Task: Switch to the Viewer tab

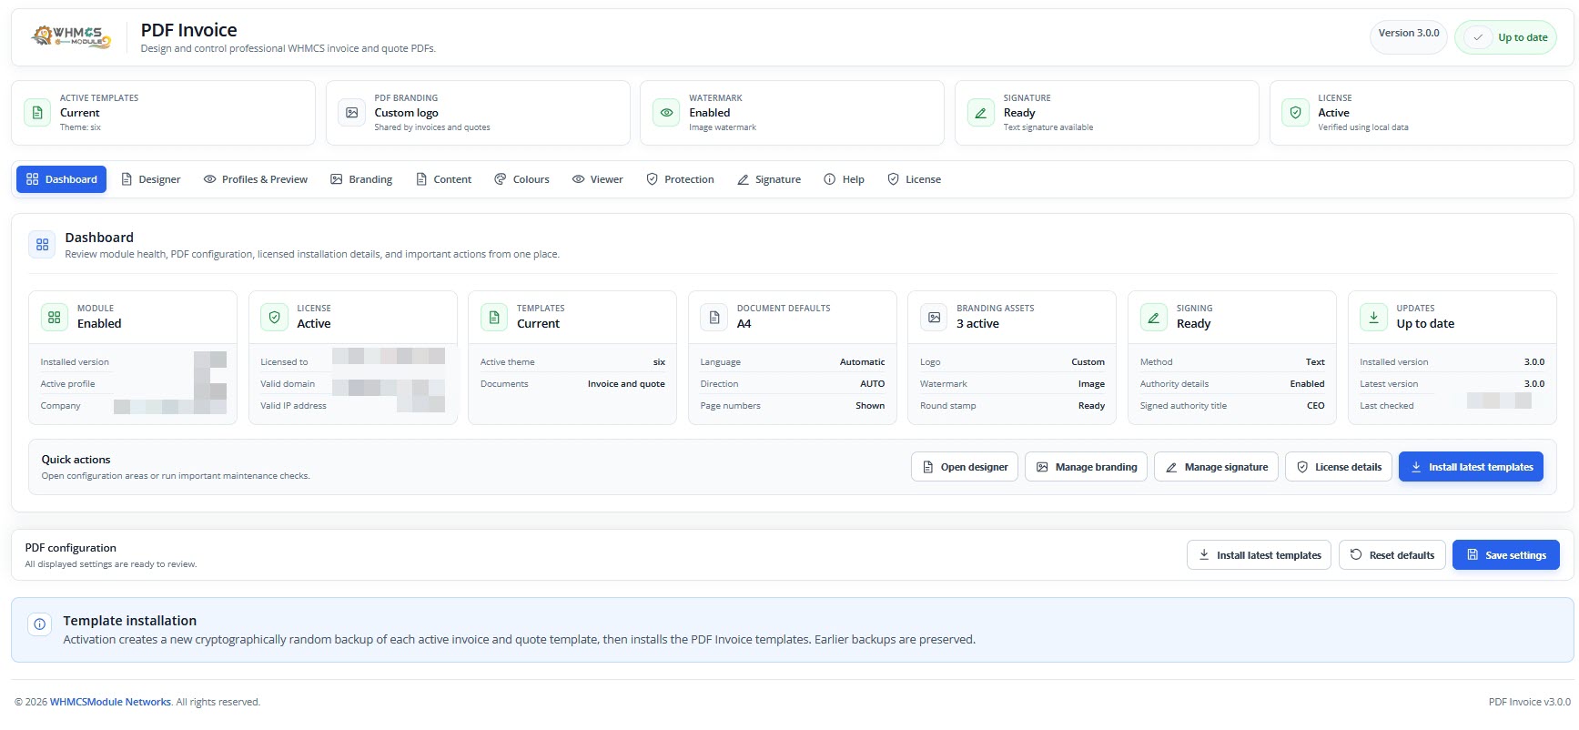Action: pos(598,179)
